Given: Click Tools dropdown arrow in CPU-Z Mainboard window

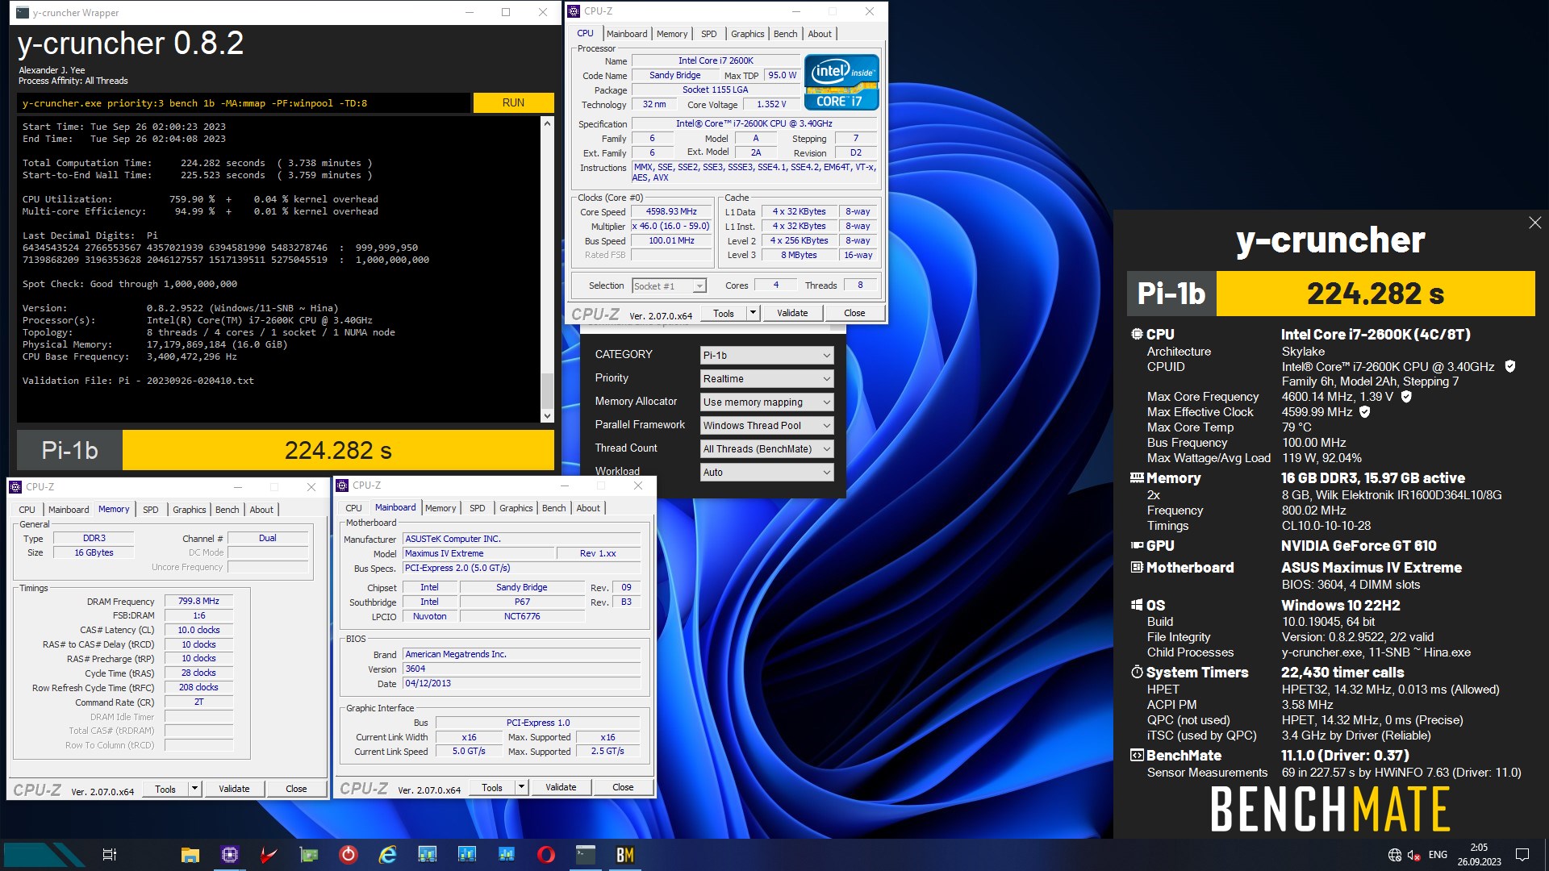Looking at the screenshot, I should [521, 787].
